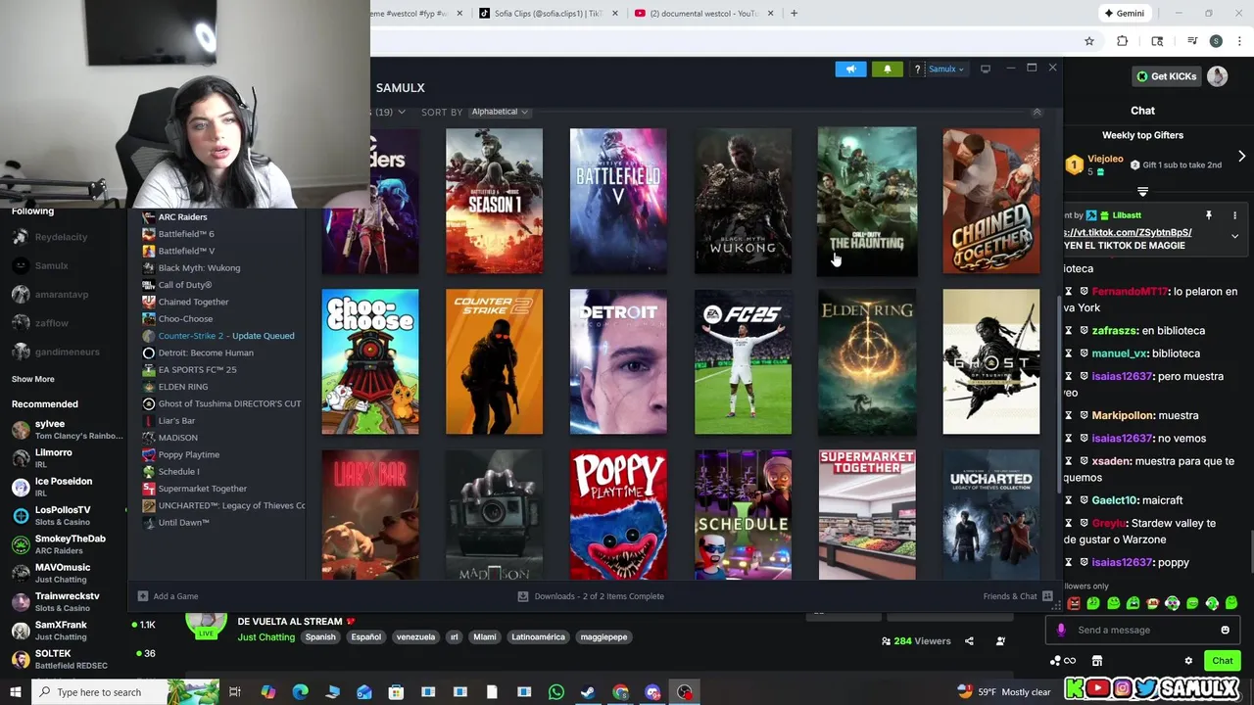Open chat settings gear icon
Viewport: 1254px width, 705px height.
(x=1188, y=661)
